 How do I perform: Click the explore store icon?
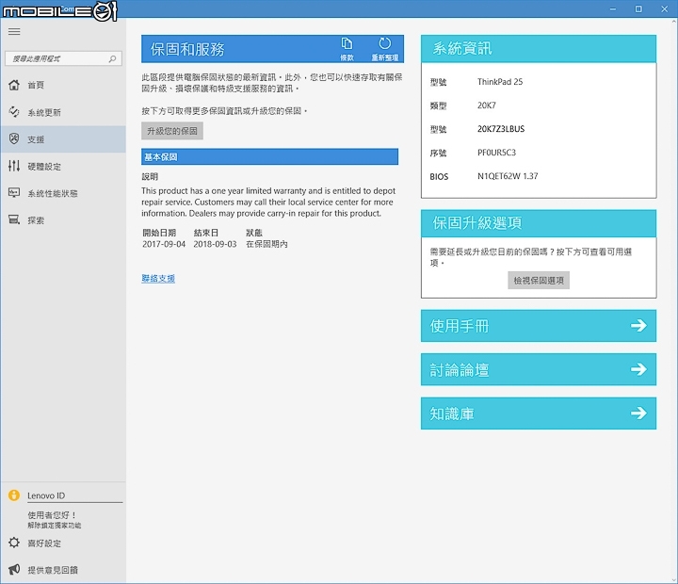[14, 219]
